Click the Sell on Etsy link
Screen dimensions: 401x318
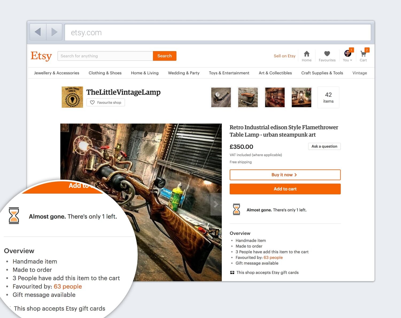[x=284, y=56]
